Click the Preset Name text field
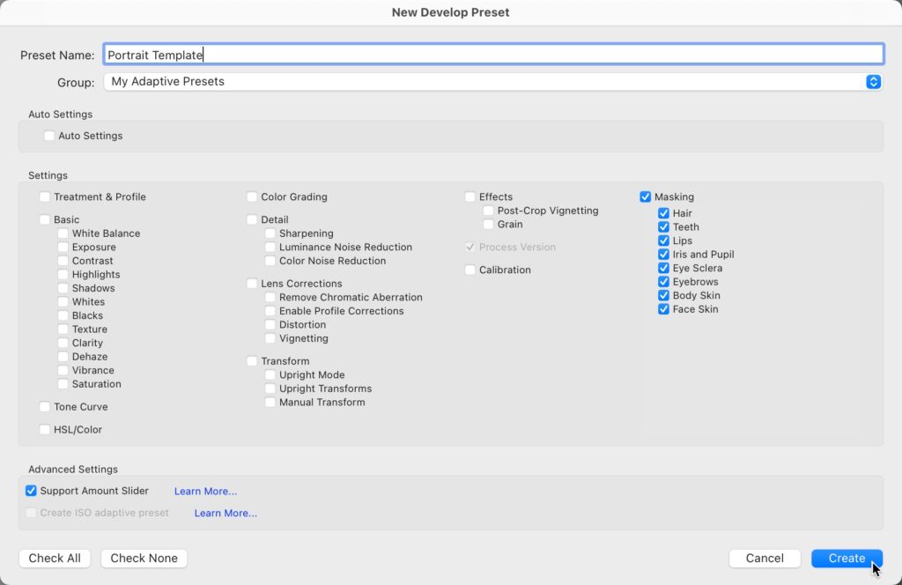 pos(492,55)
